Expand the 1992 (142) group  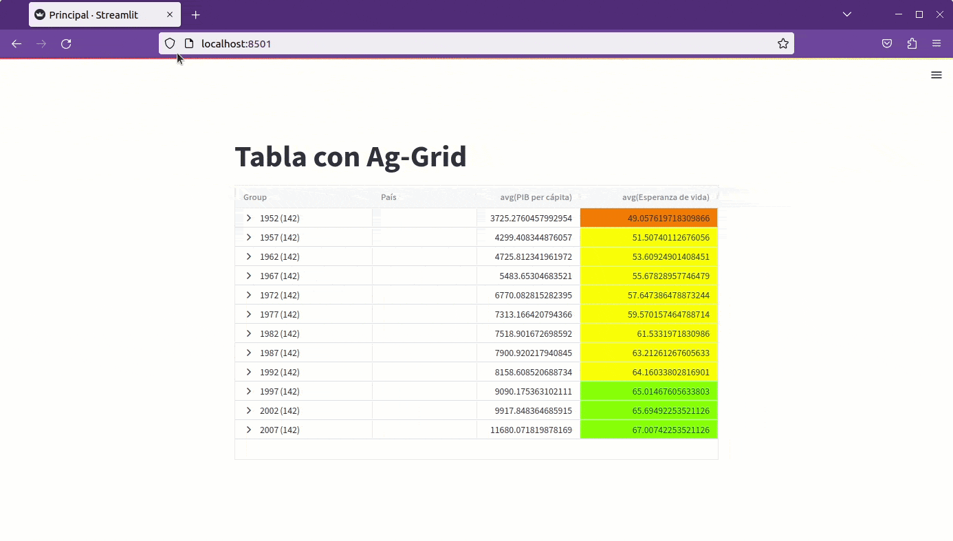[x=249, y=372]
